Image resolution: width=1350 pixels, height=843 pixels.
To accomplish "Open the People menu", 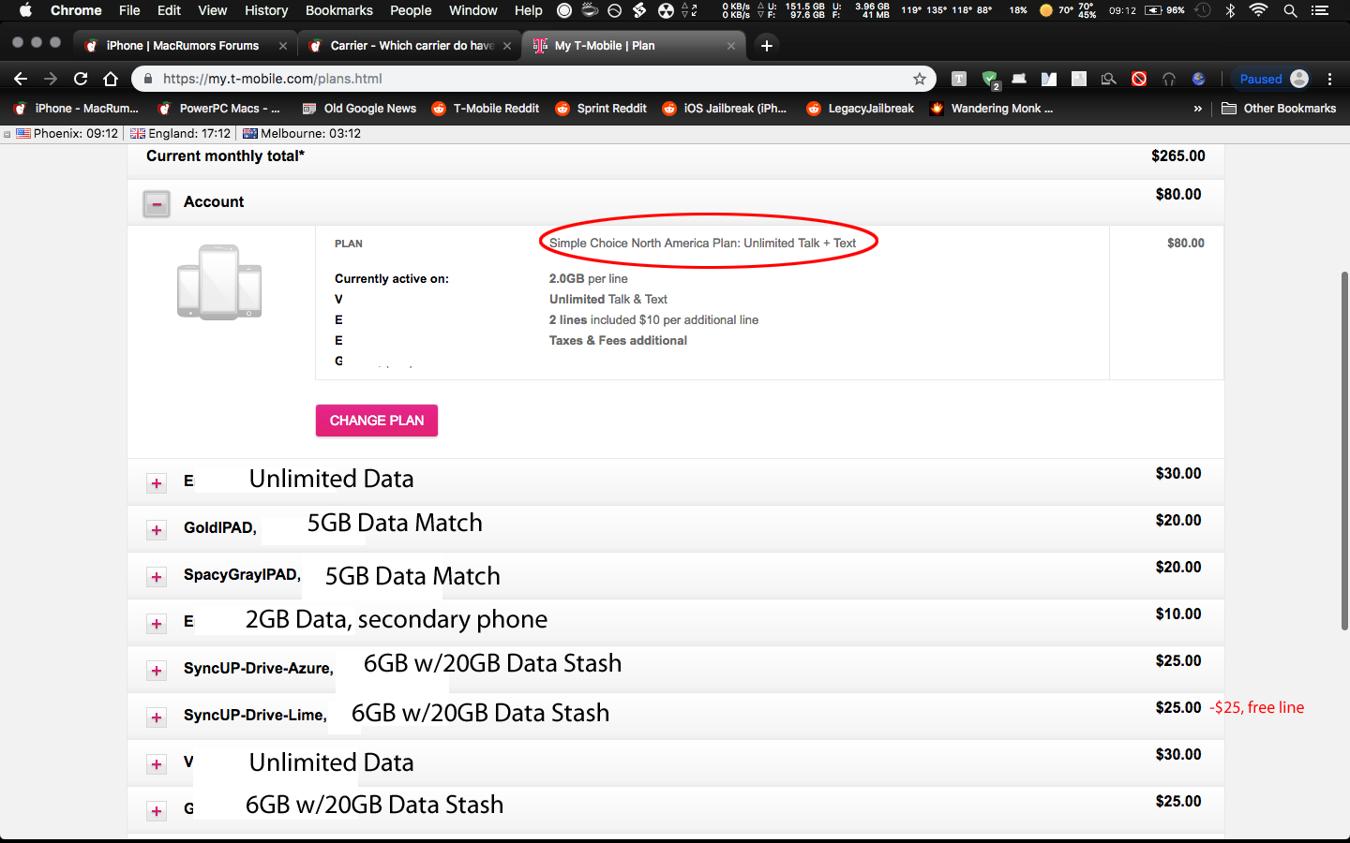I will 411,10.
